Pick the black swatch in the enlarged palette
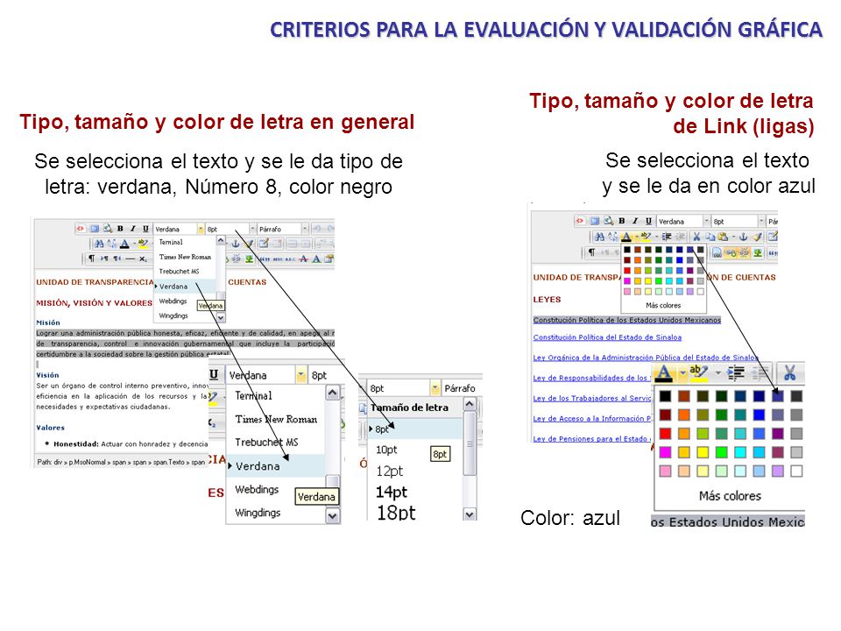This screenshot has width=841, height=631. [x=665, y=396]
